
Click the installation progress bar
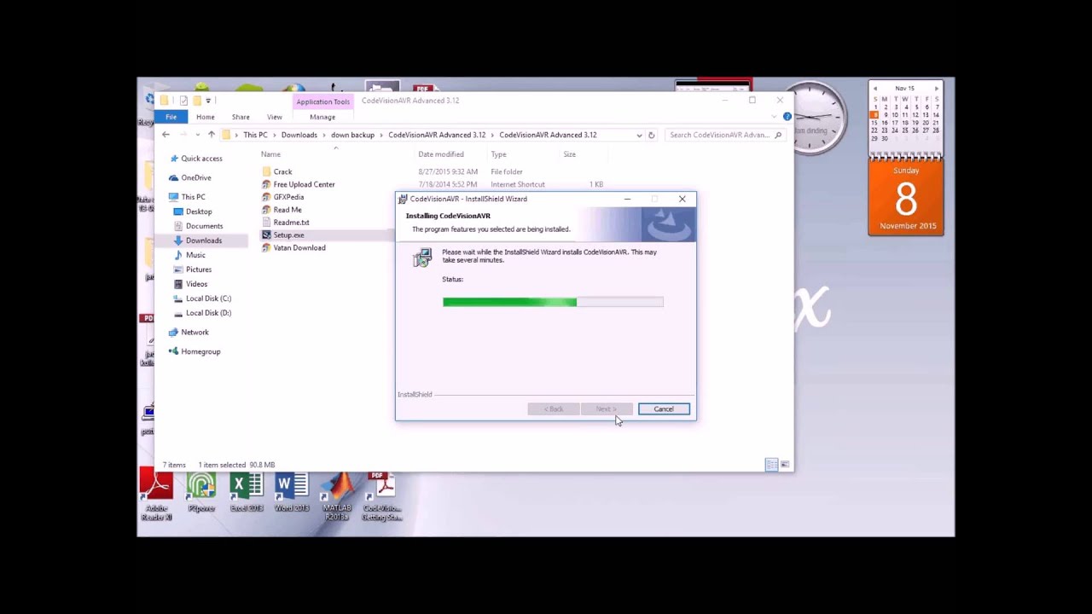click(553, 302)
